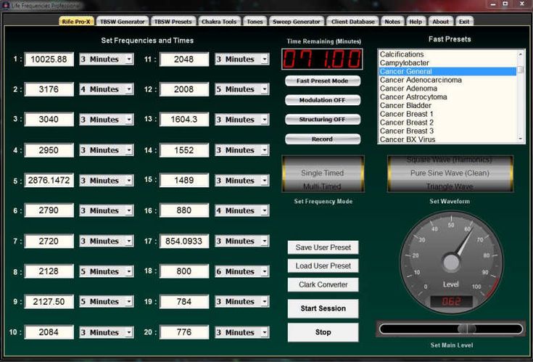533x362 pixels.
Task: Click frequency 20 input showing 776
Action: (x=184, y=332)
